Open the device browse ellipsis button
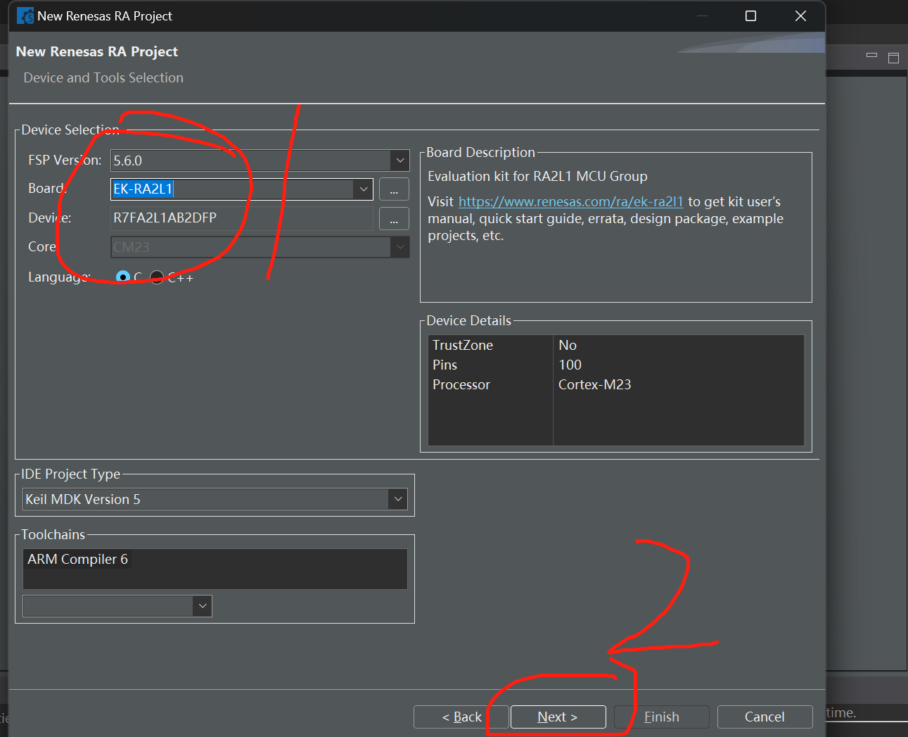908x737 pixels. [394, 218]
